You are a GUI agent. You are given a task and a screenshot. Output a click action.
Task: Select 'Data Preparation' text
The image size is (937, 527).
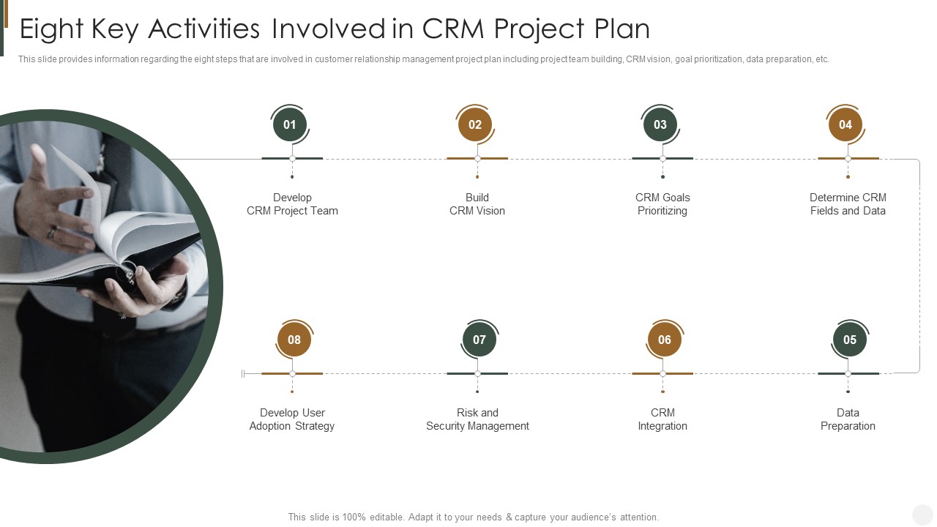tap(848, 419)
